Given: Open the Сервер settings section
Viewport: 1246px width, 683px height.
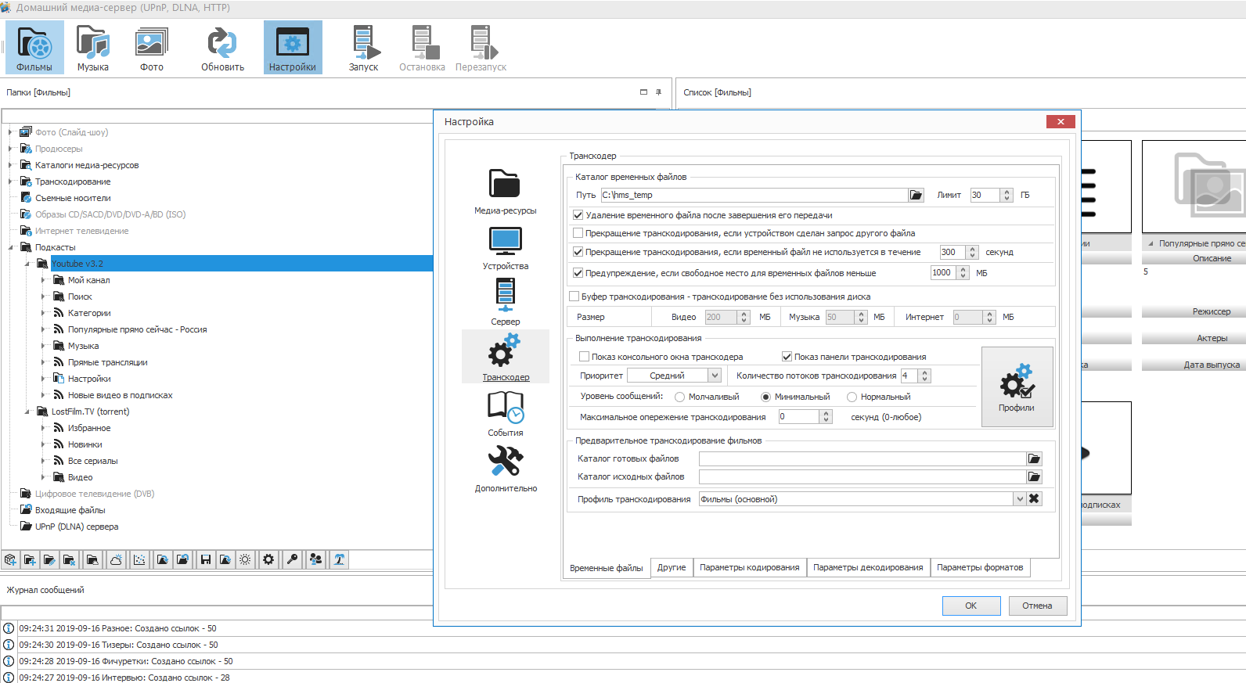Looking at the screenshot, I should coord(505,302).
